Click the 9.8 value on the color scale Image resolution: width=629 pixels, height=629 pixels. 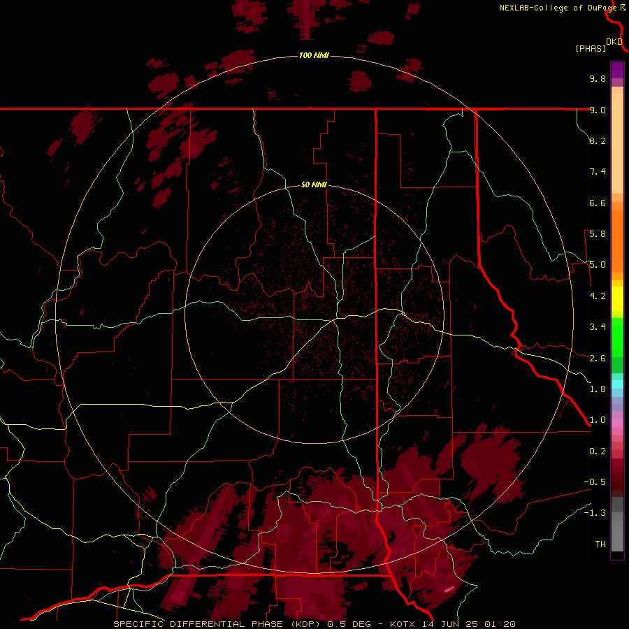598,78
